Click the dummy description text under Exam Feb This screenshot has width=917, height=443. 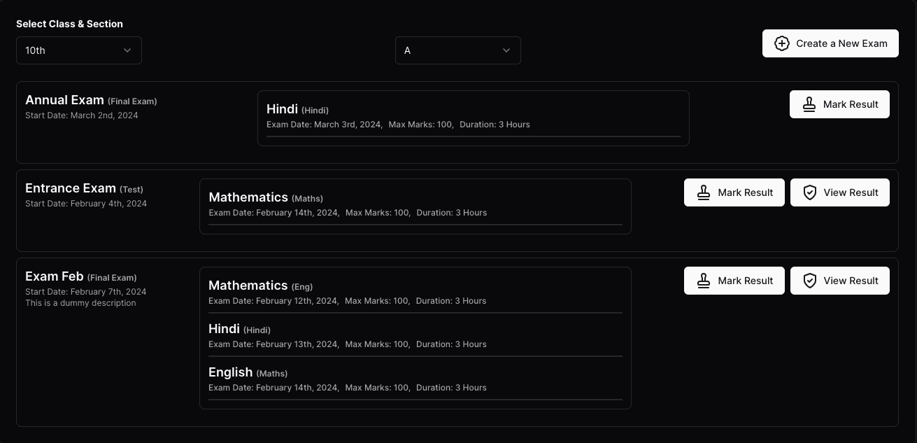80,303
